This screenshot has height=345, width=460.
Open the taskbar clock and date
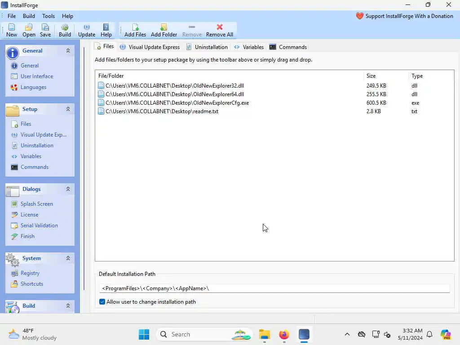point(410,334)
